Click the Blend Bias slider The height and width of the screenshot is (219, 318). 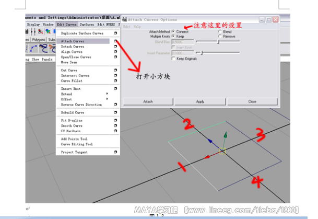point(218,42)
